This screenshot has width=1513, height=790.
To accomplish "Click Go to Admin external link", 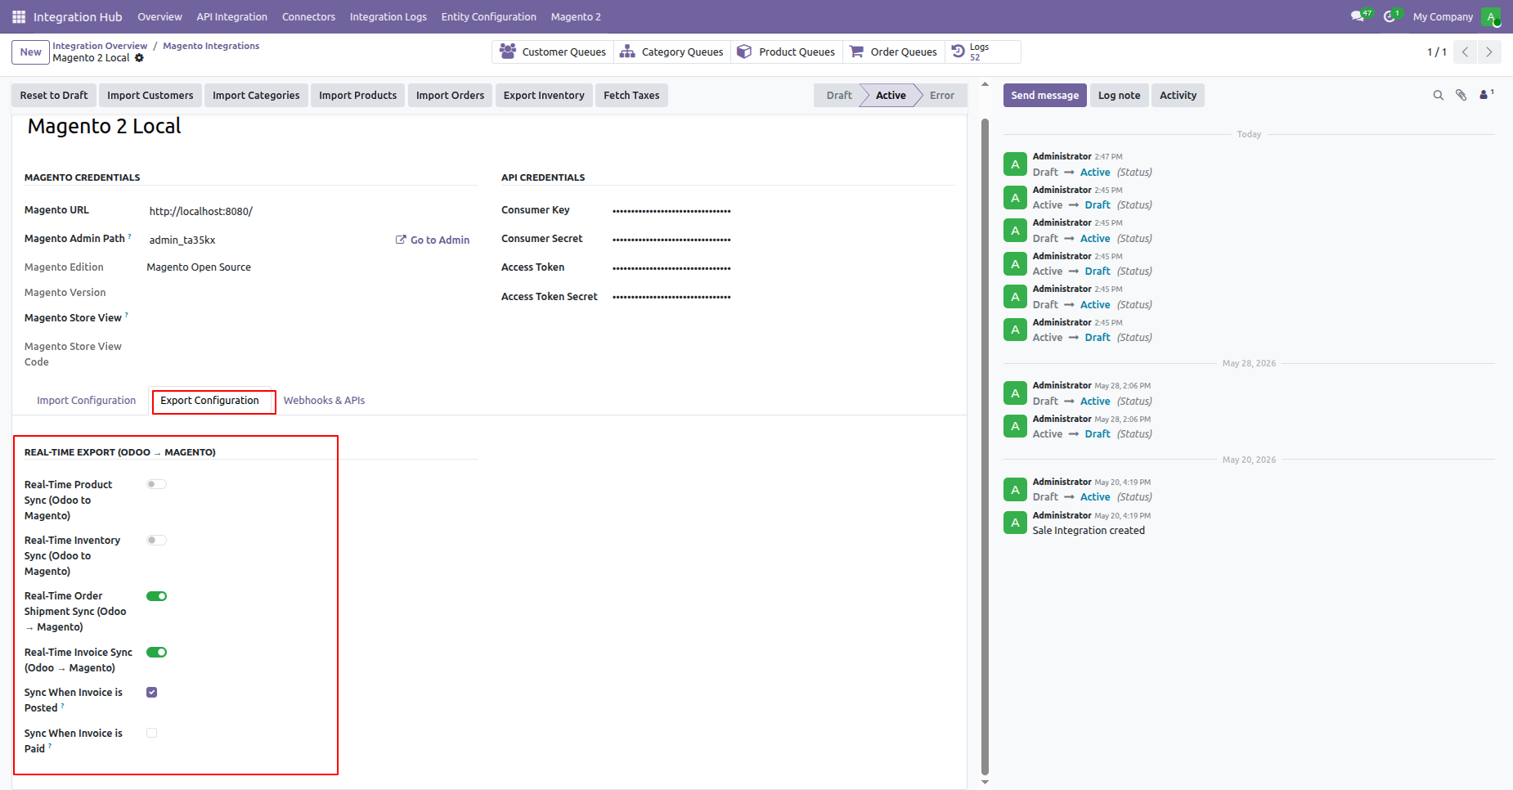I will pyautogui.click(x=433, y=240).
